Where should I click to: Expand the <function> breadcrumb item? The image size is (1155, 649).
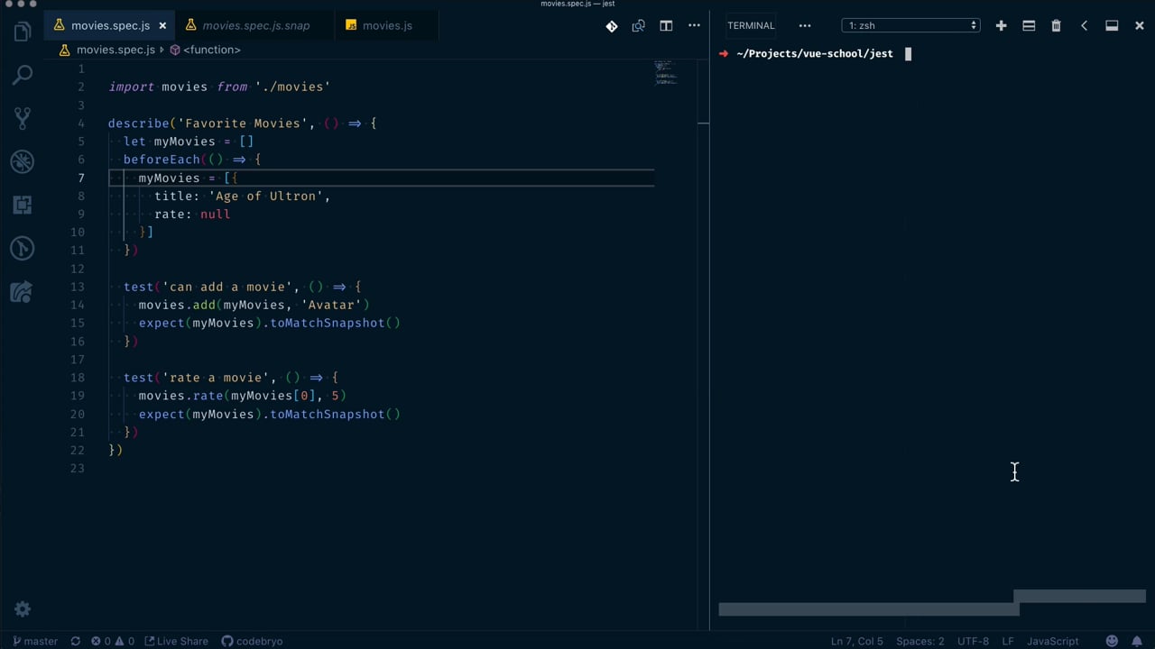click(x=211, y=50)
